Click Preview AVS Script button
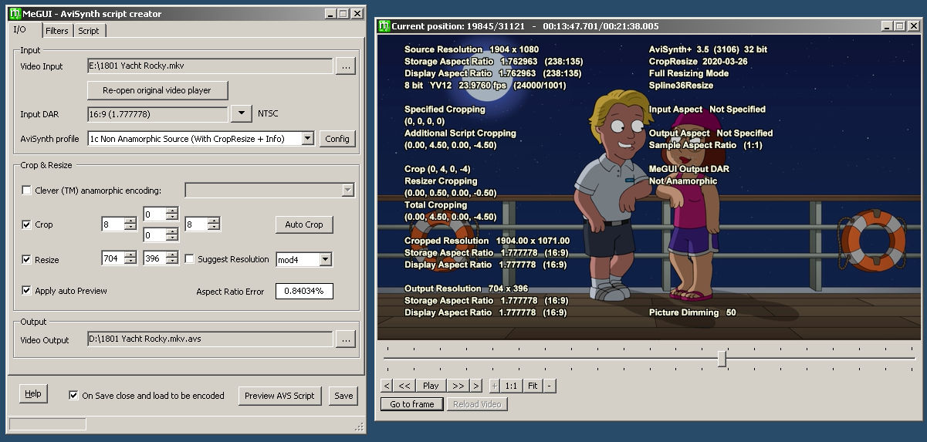Viewport: 927px width, 442px height. point(279,396)
